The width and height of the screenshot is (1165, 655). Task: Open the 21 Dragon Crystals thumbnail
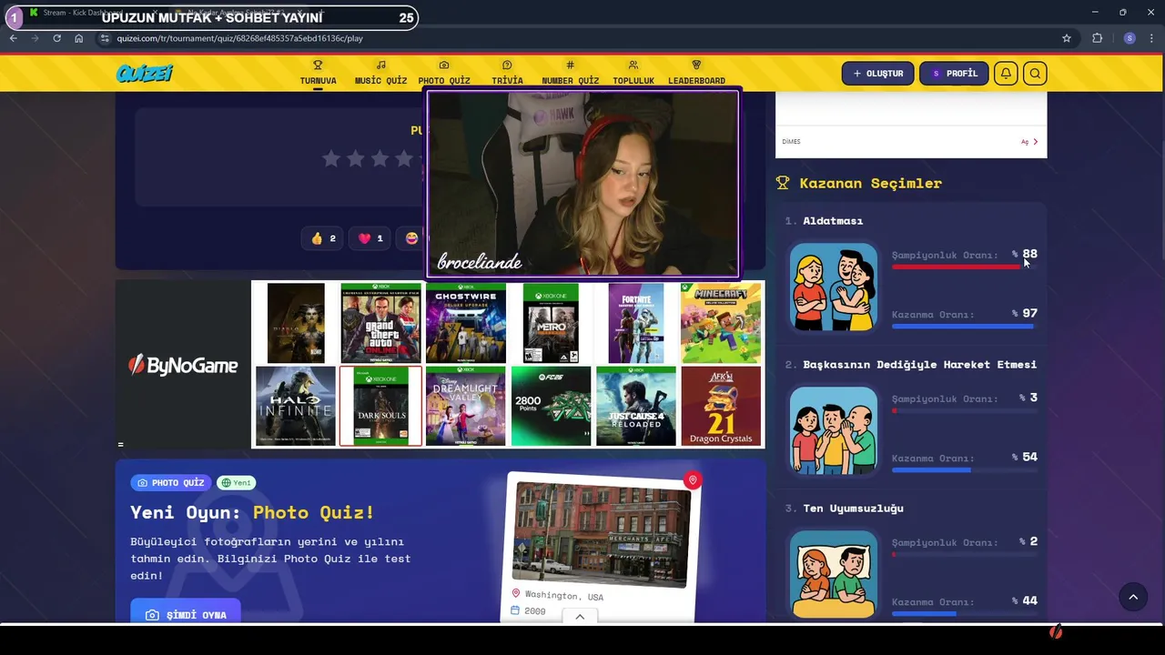[721, 406]
